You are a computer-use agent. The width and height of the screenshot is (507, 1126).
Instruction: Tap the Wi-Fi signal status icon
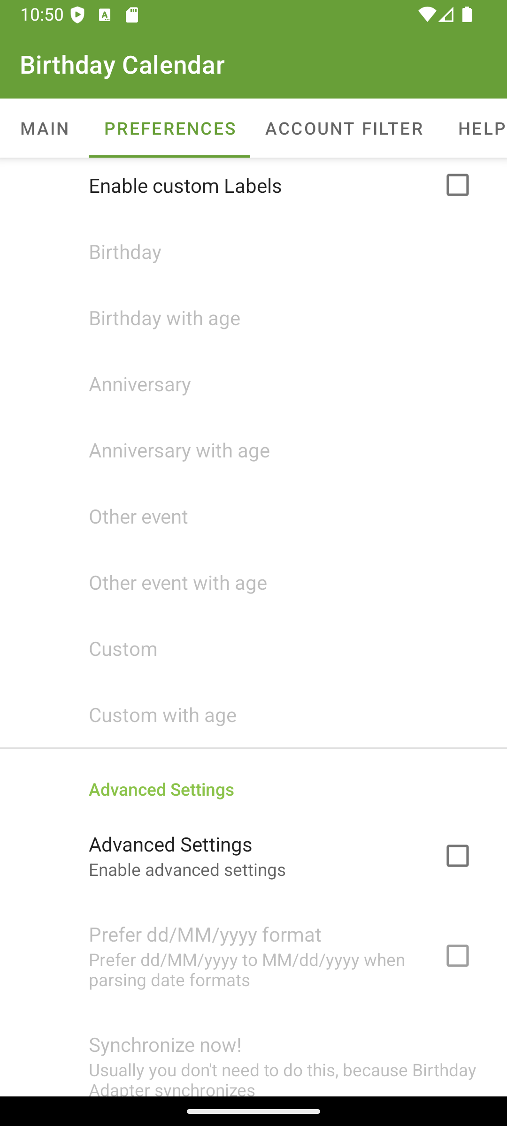(x=427, y=15)
